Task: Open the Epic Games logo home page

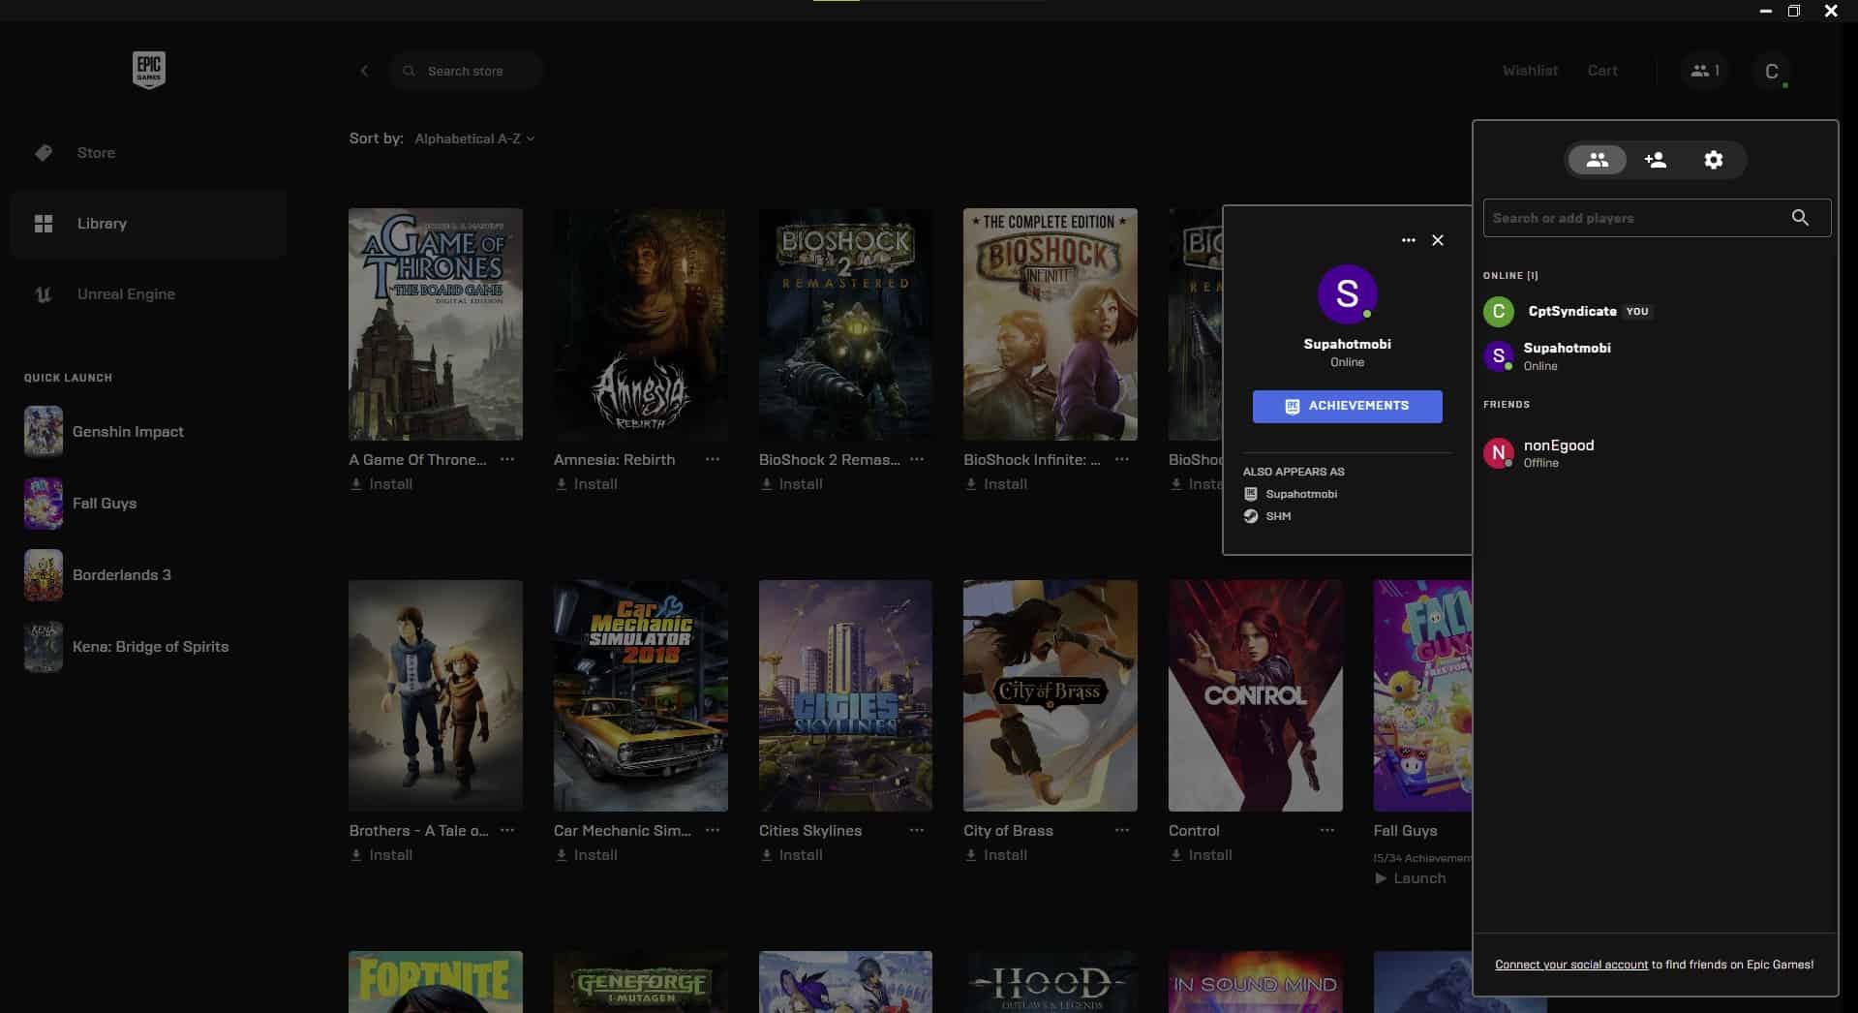Action: (x=147, y=69)
